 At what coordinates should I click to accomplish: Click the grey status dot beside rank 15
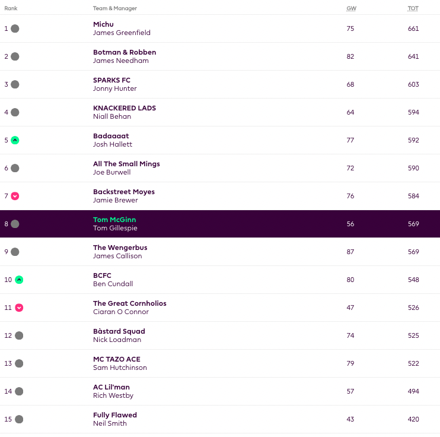tap(19, 419)
